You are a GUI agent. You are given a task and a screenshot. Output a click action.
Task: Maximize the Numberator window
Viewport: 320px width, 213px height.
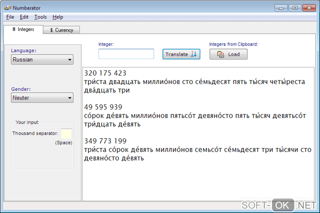click(x=295, y=8)
